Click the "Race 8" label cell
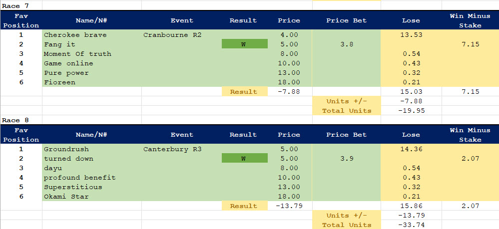This screenshot has height=229, width=499. click(x=16, y=120)
